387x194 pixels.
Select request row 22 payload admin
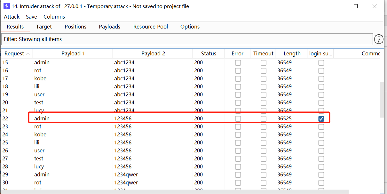point(42,118)
